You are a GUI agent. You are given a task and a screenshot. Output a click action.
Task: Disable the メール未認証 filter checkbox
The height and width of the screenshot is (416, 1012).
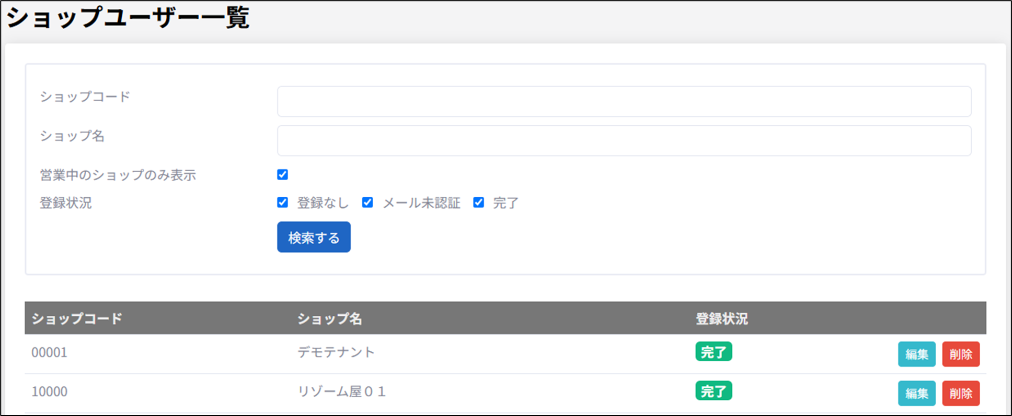367,203
